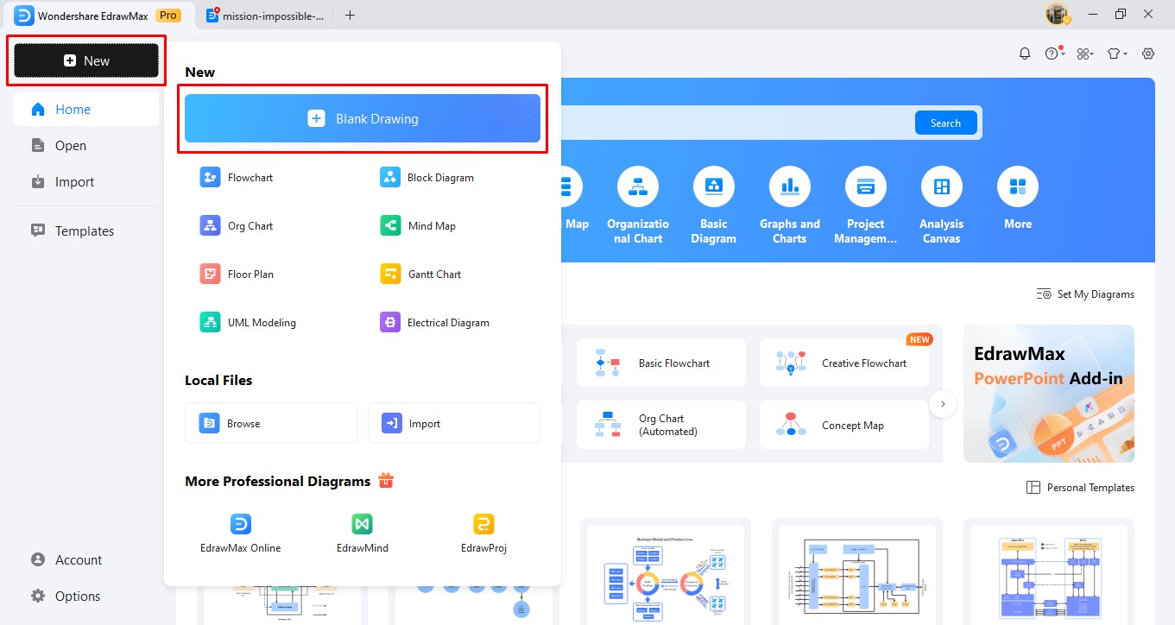This screenshot has width=1175, height=625.
Task: Open Business Model and Product Line template thumbnail
Action: [x=665, y=575]
